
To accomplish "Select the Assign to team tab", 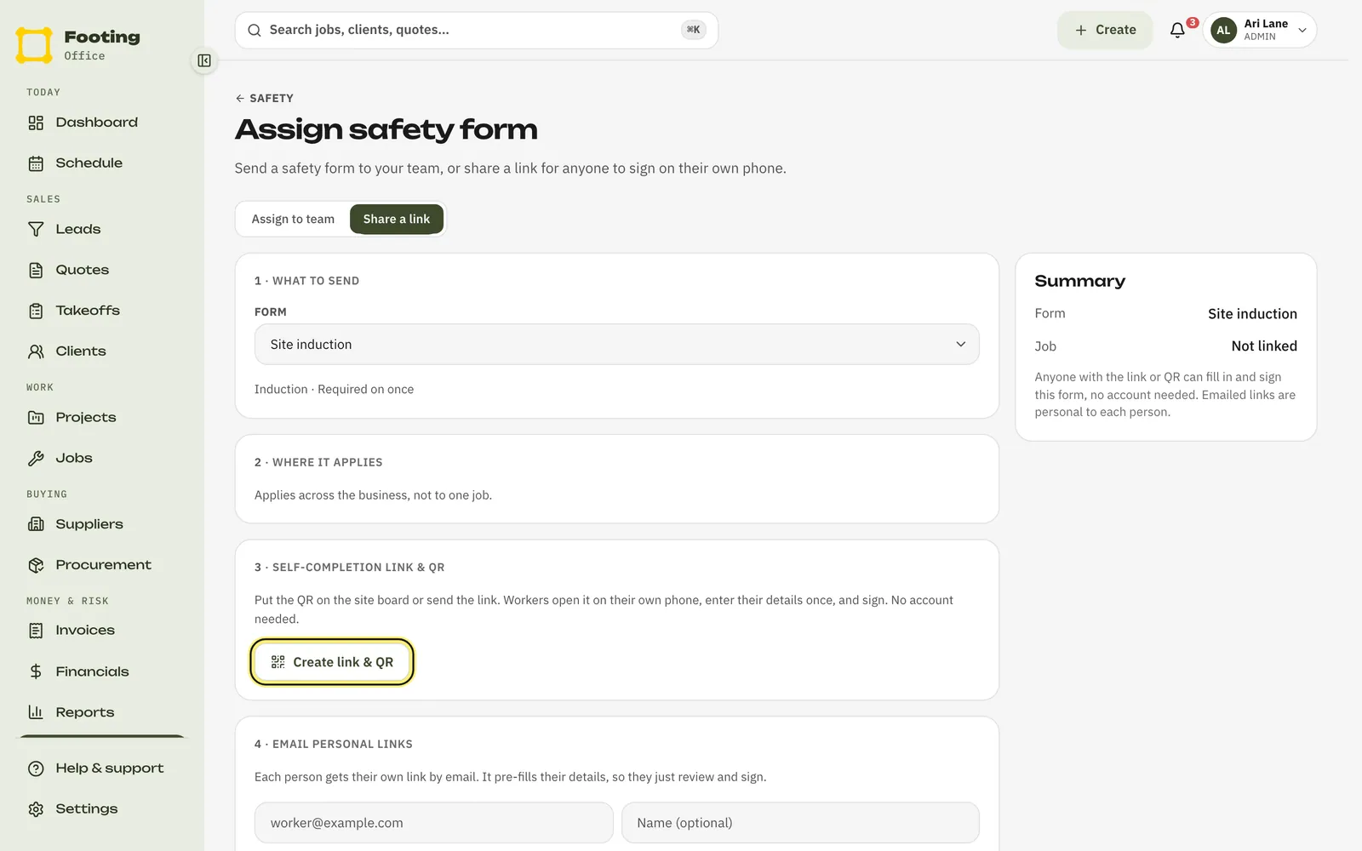I will point(293,219).
